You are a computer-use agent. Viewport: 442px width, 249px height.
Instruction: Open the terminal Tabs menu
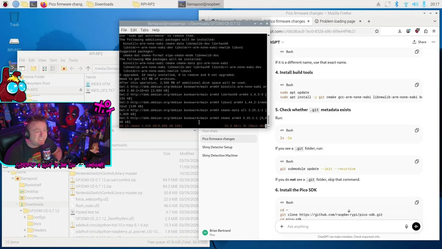click(144, 30)
